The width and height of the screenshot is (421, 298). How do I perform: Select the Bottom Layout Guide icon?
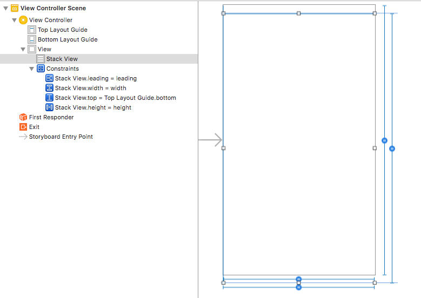pyautogui.click(x=32, y=39)
